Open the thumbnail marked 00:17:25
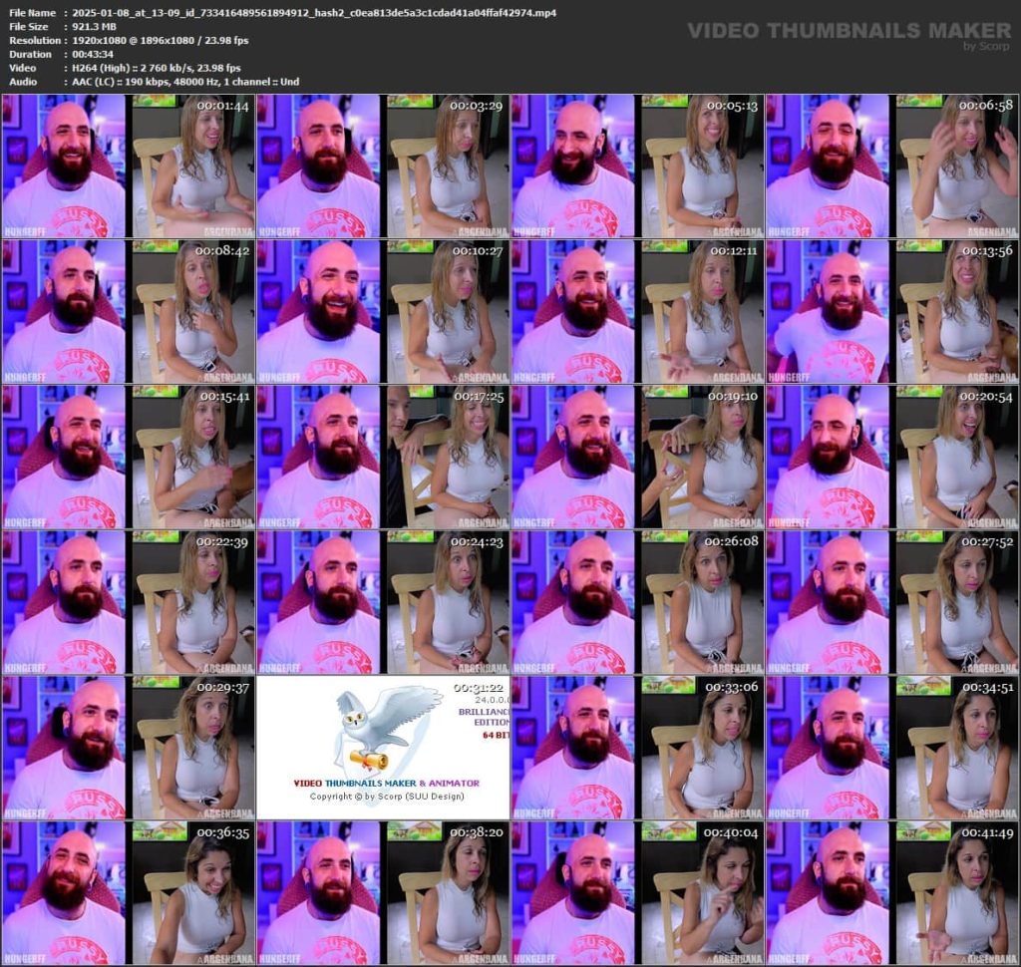 click(x=383, y=457)
